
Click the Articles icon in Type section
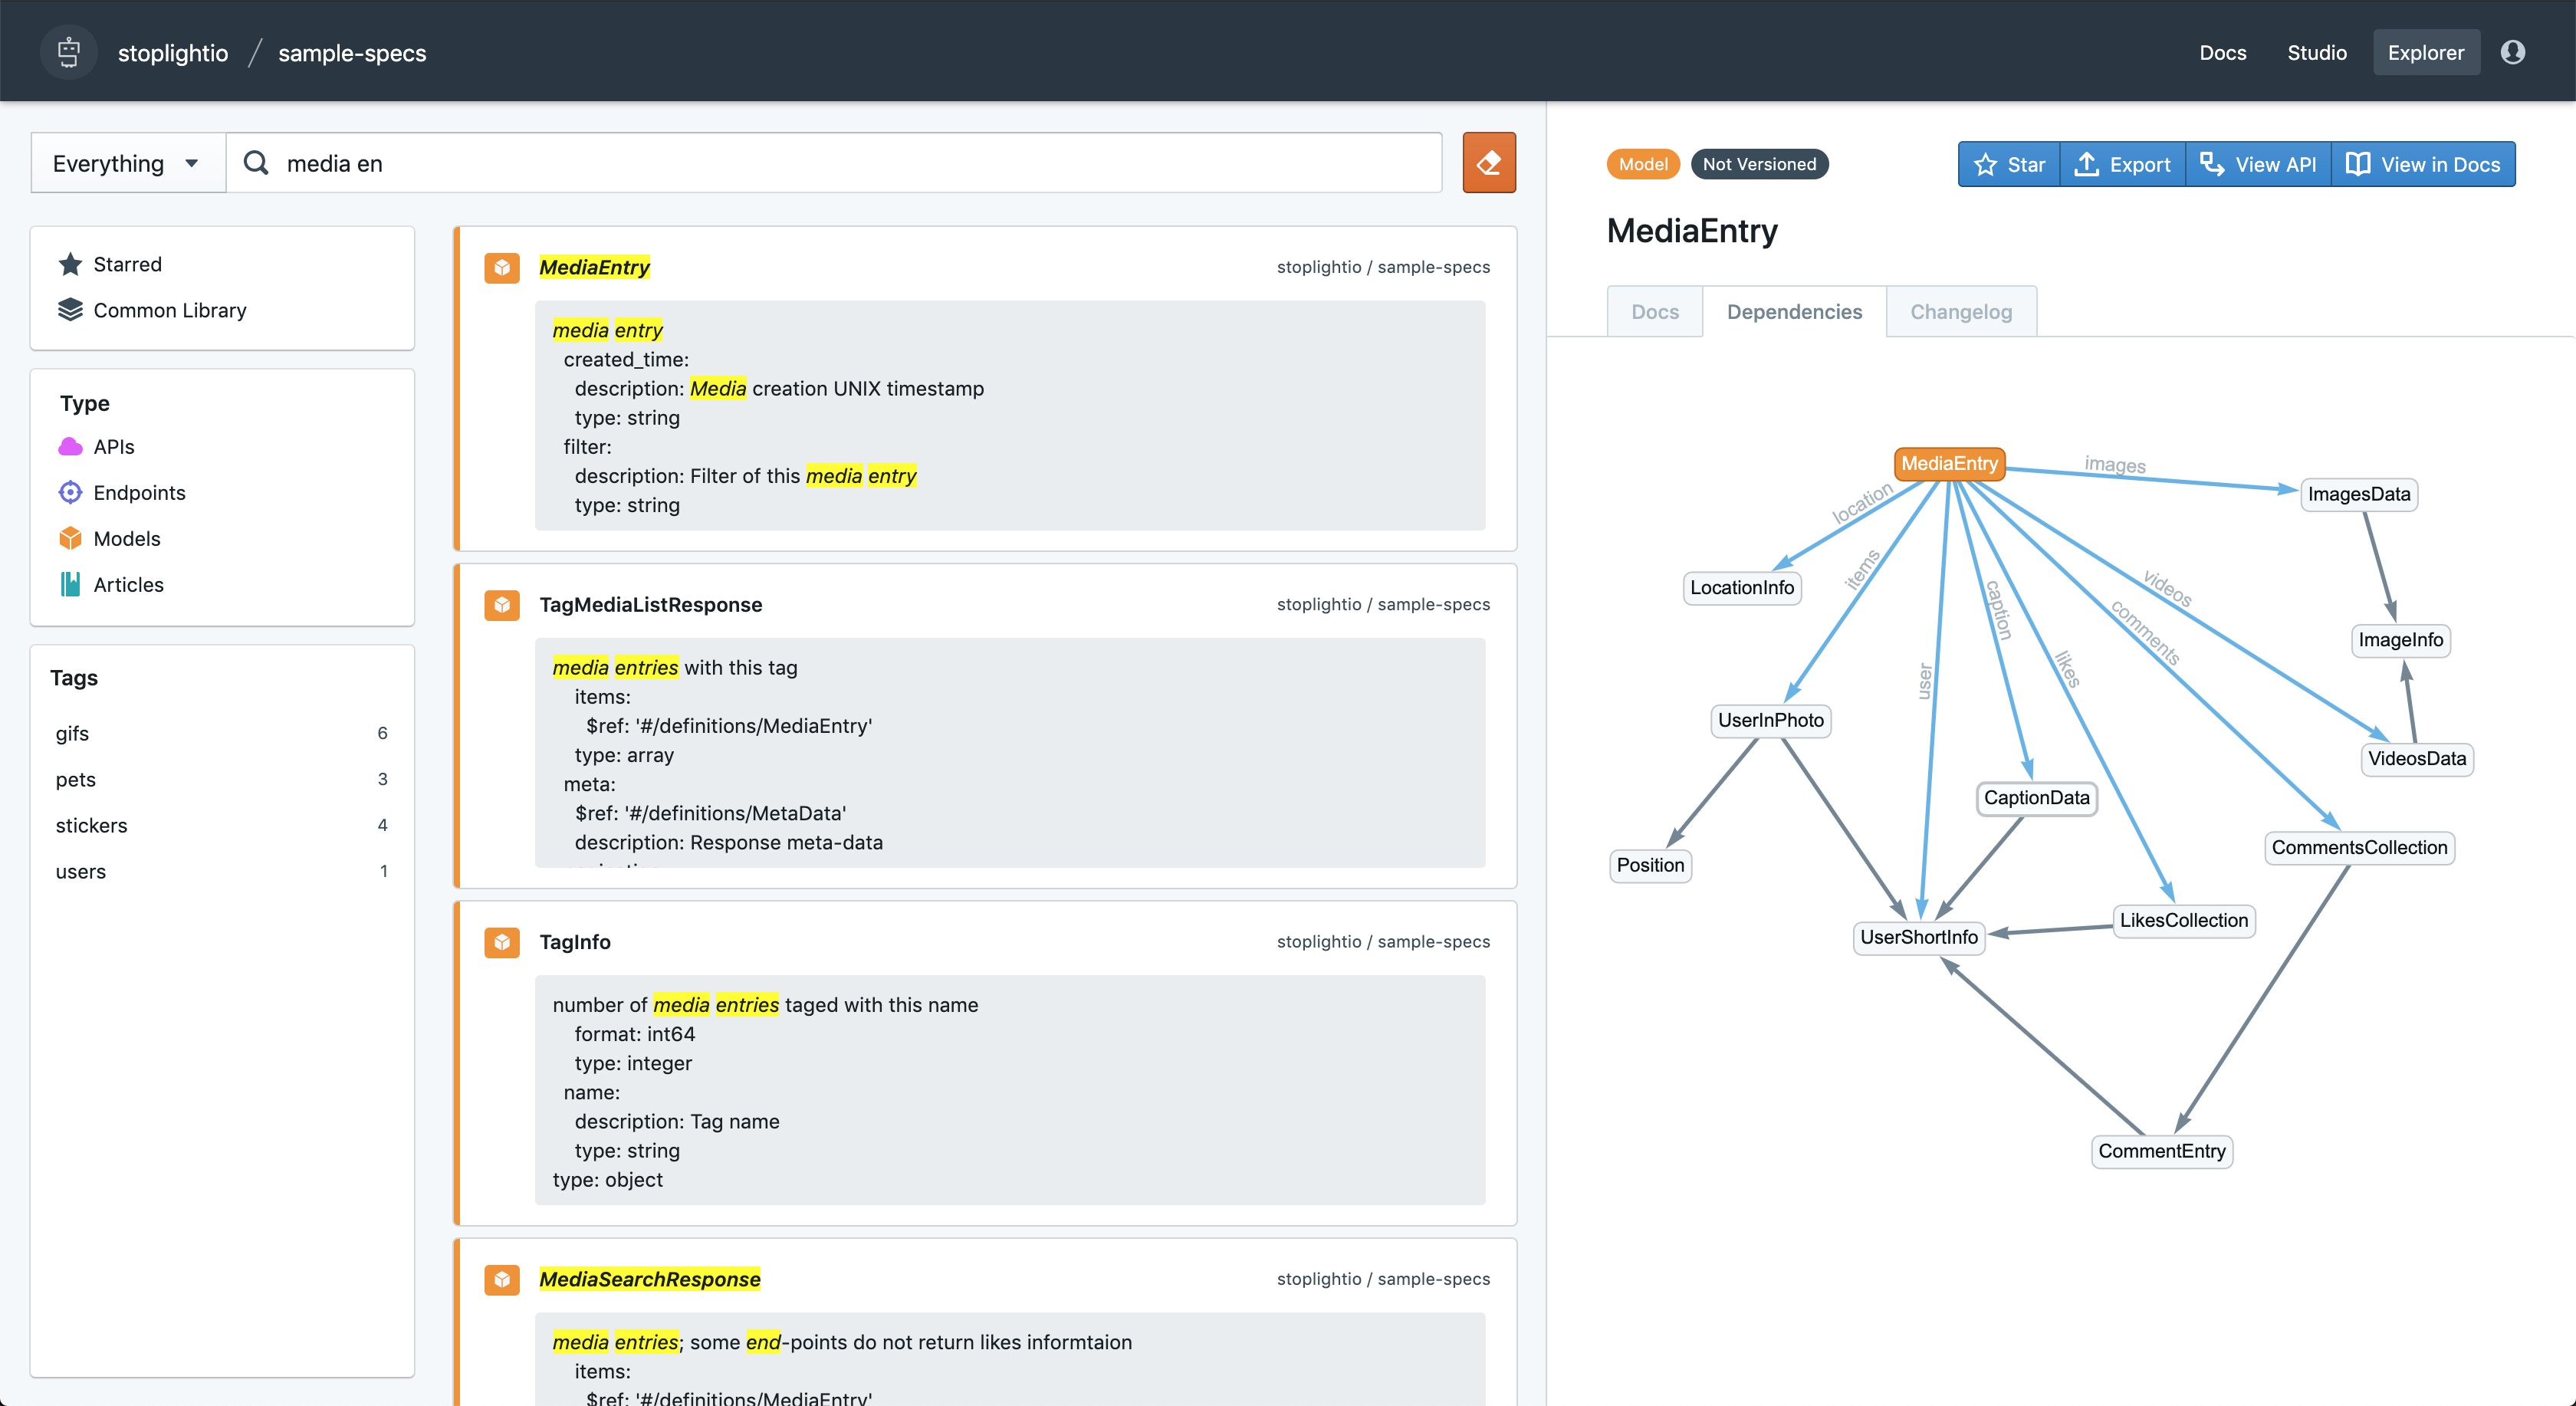click(70, 584)
